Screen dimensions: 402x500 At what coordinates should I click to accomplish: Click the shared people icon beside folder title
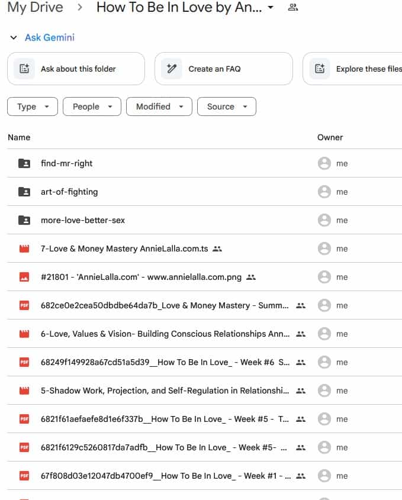tap(292, 8)
